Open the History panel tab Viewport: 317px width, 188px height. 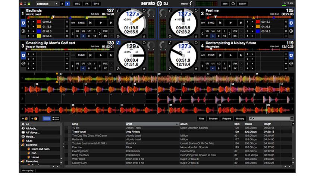(x=240, y=119)
